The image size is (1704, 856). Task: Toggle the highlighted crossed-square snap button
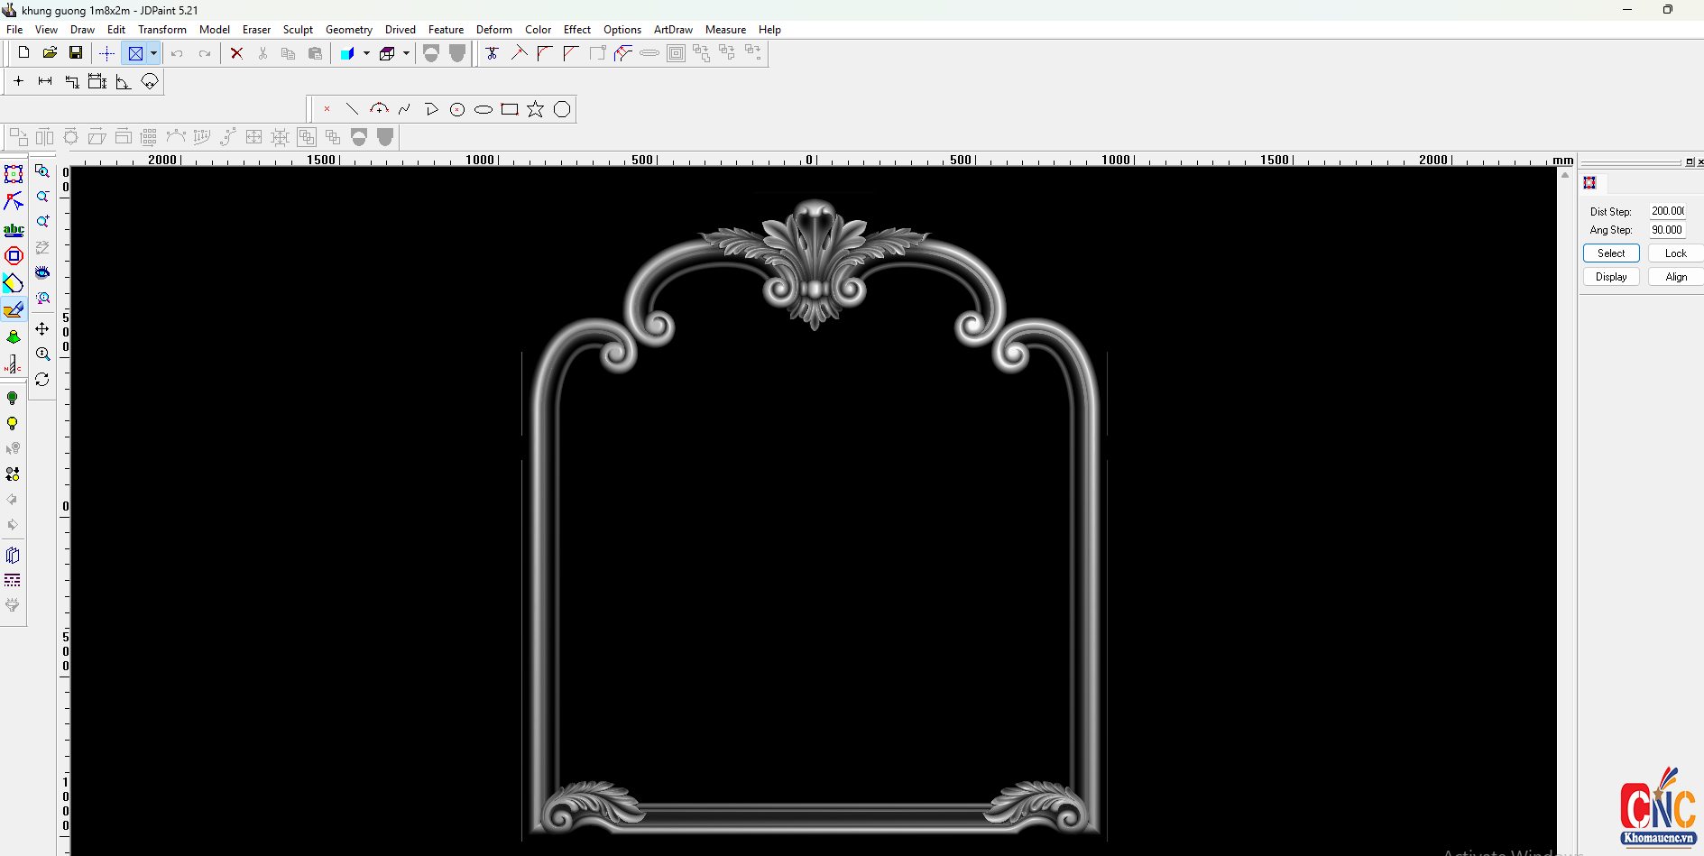coord(135,53)
